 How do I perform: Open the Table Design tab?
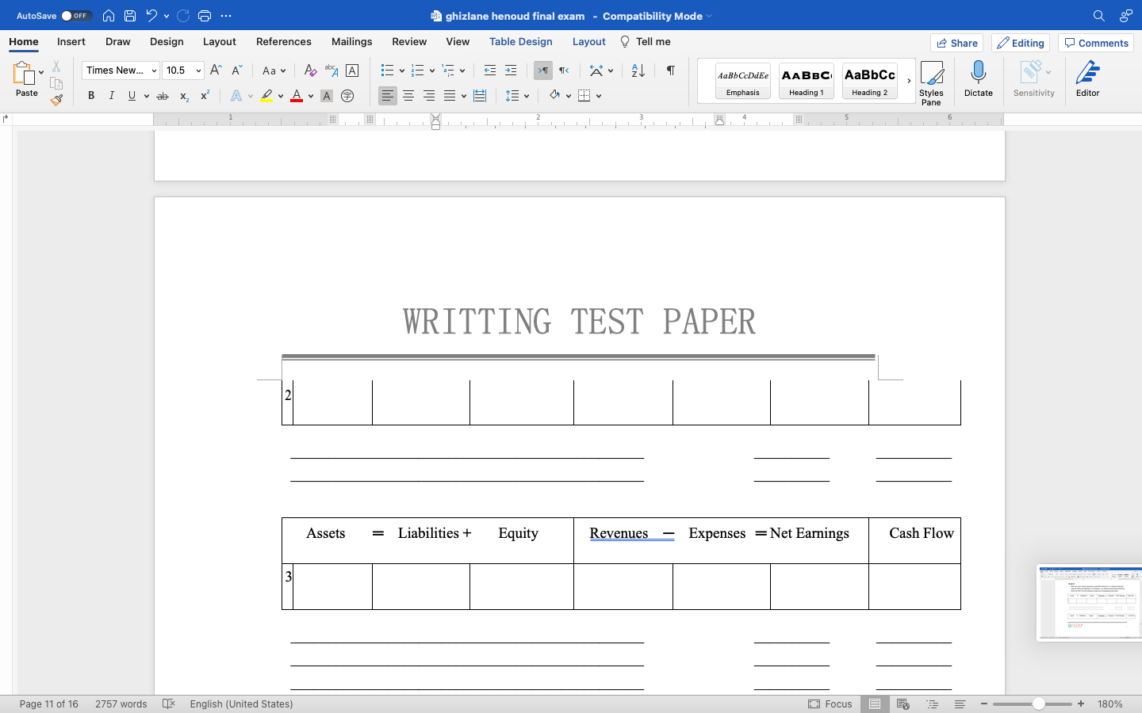521,42
